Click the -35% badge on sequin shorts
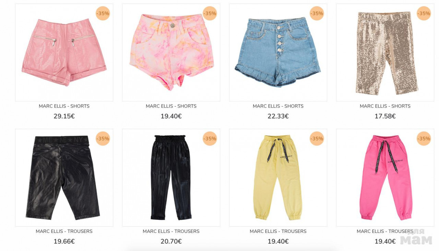This screenshot has width=439, height=251. pyautogui.click(x=424, y=13)
